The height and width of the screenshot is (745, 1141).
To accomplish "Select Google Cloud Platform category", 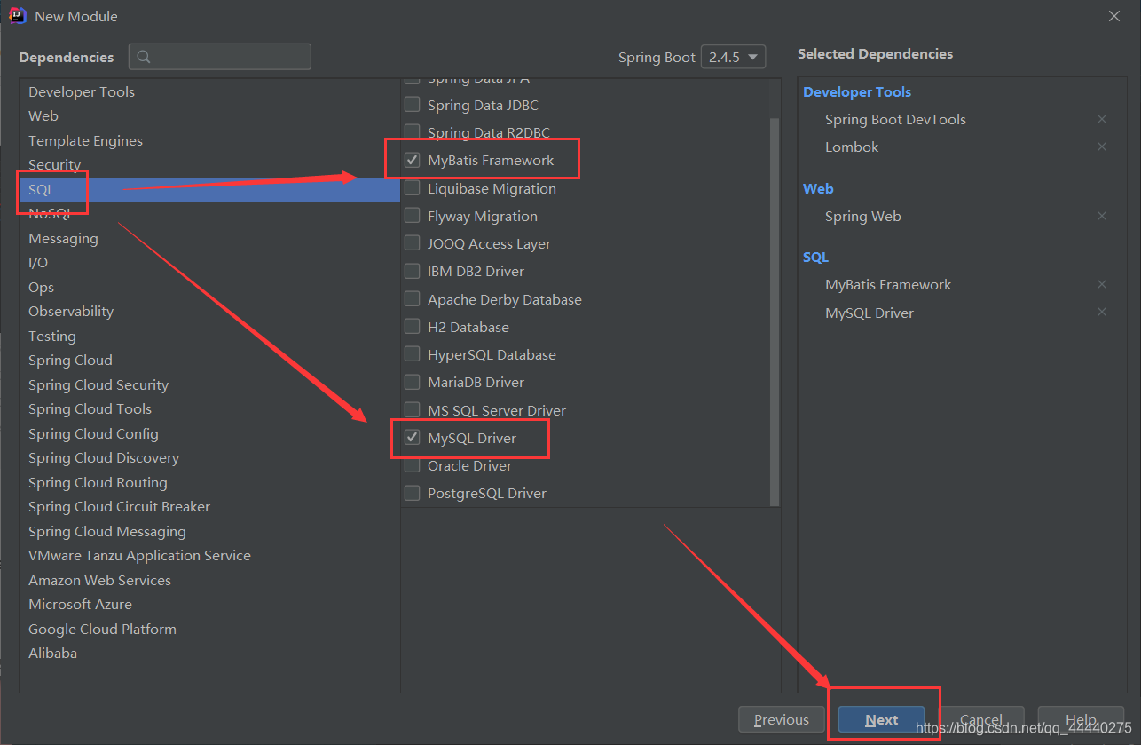I will (209, 629).
